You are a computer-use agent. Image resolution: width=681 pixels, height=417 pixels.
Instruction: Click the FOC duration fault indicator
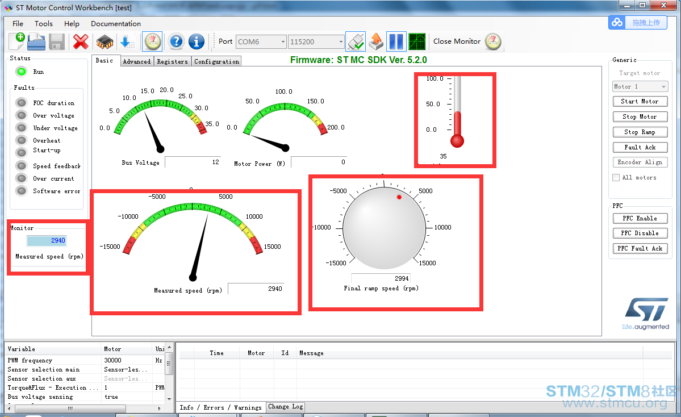point(21,103)
